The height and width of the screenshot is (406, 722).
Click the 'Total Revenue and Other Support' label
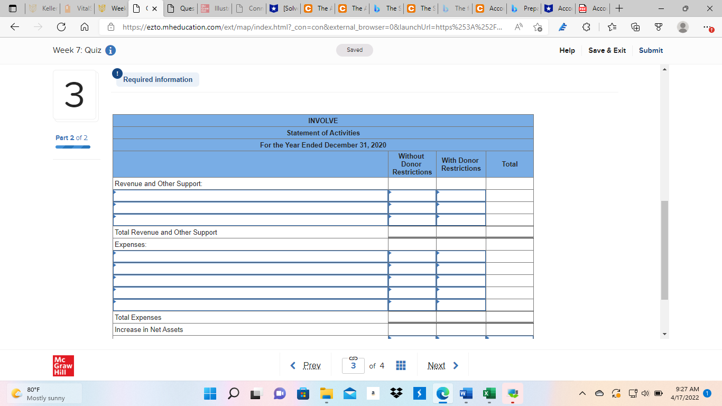(166, 233)
